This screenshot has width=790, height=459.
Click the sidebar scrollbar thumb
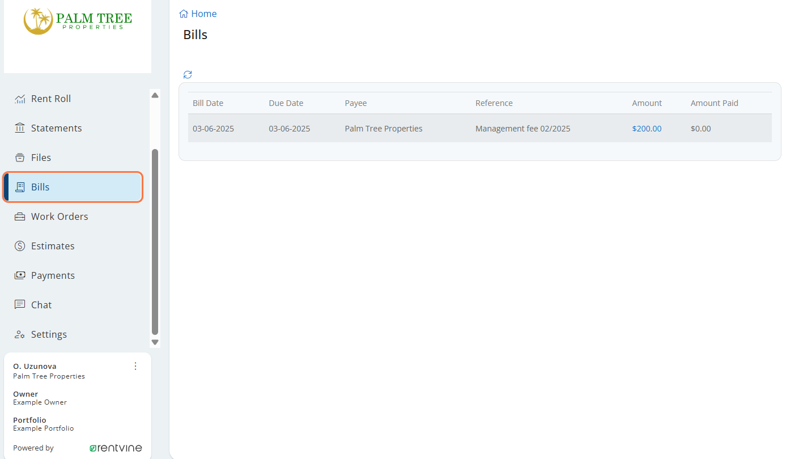[x=155, y=242]
